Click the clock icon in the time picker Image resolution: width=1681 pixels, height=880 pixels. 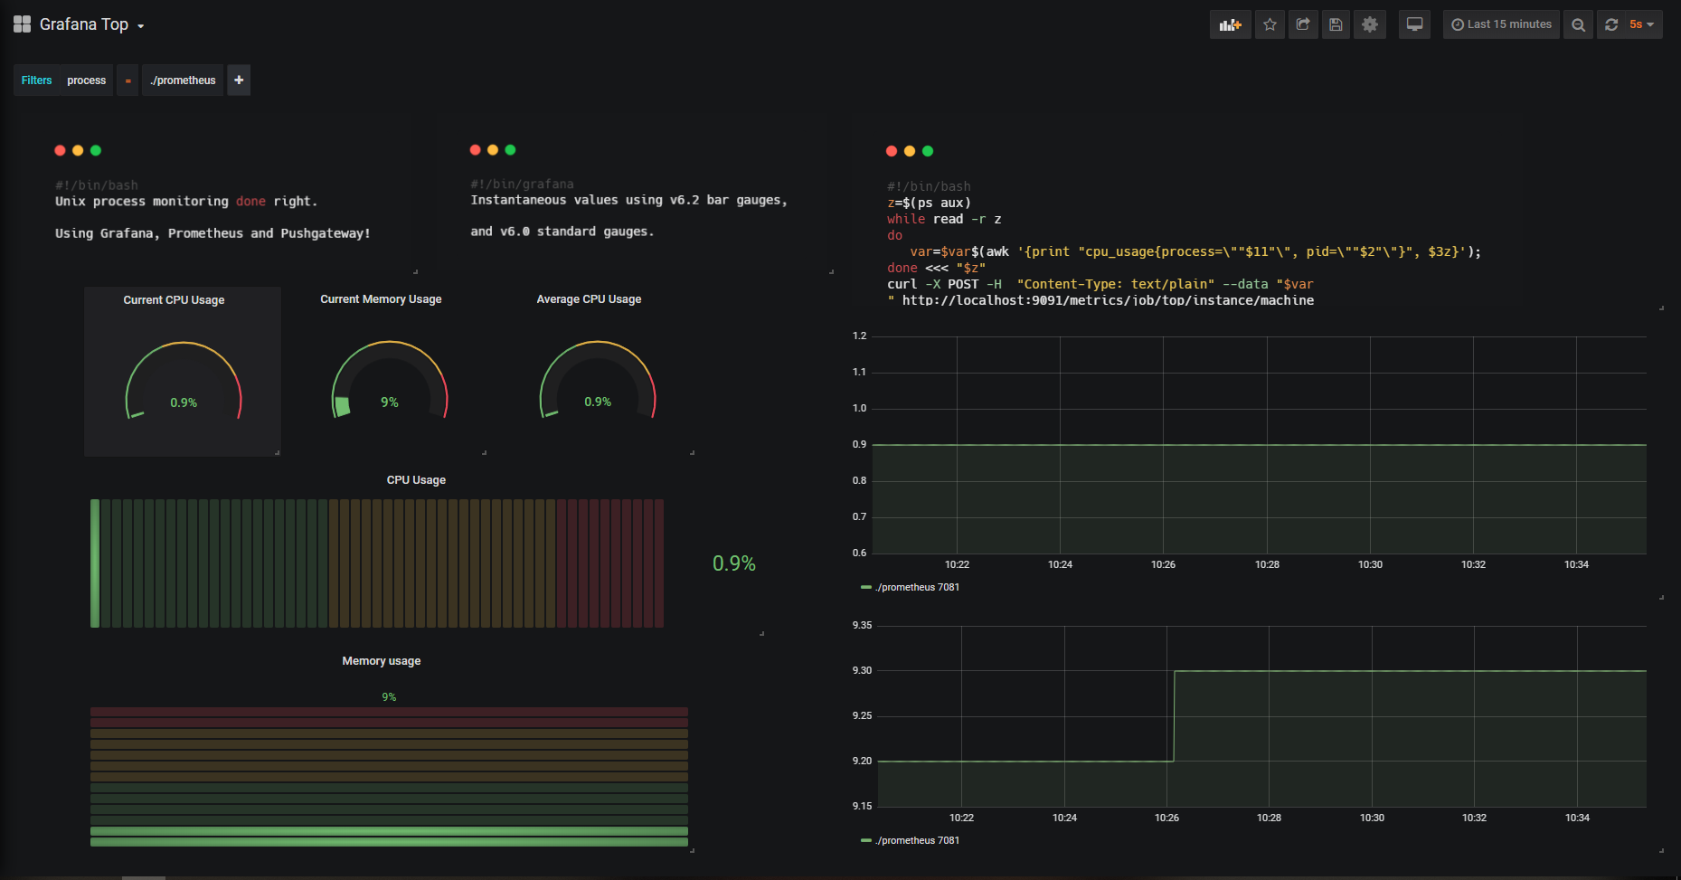click(1456, 24)
